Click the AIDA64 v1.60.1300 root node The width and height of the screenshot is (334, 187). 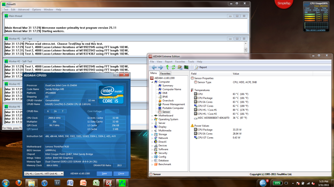[164, 78]
